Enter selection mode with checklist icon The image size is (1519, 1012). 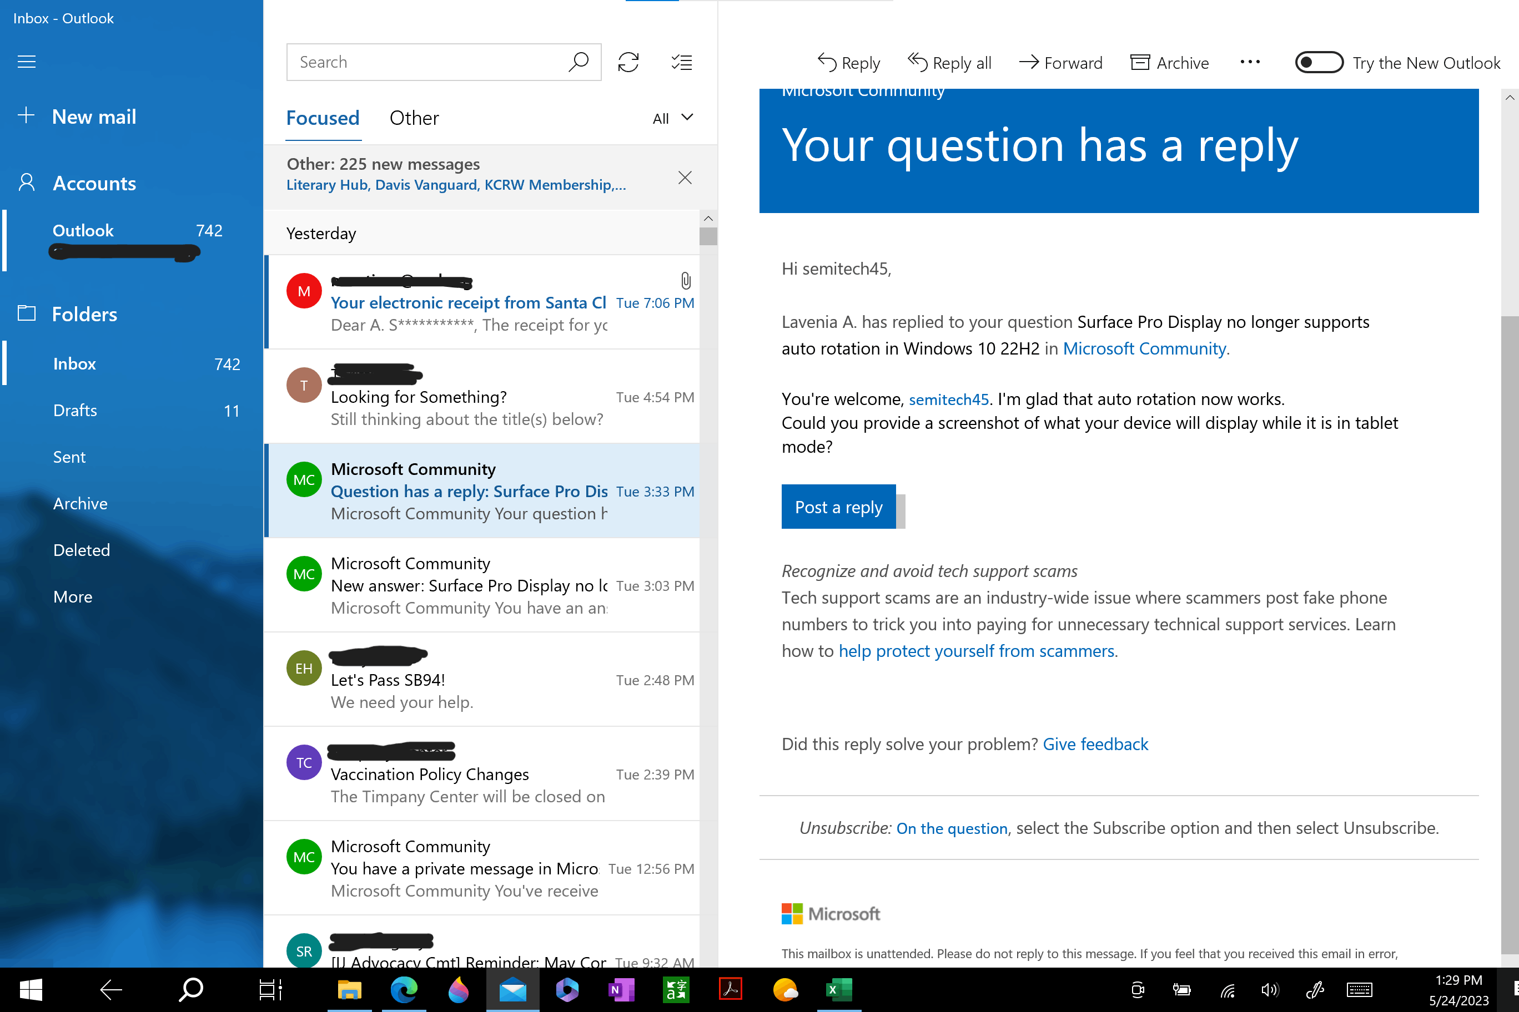pyautogui.click(x=681, y=62)
